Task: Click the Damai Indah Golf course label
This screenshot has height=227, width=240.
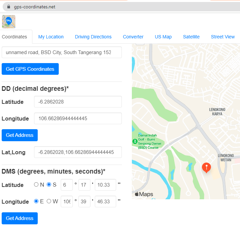Action: coord(150,142)
